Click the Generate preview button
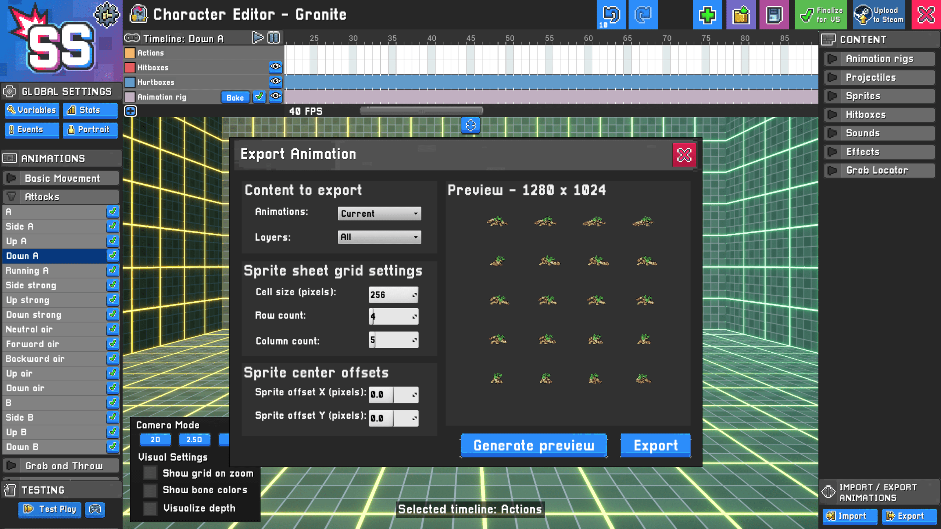Screen dimensions: 941x529 click(x=534, y=445)
